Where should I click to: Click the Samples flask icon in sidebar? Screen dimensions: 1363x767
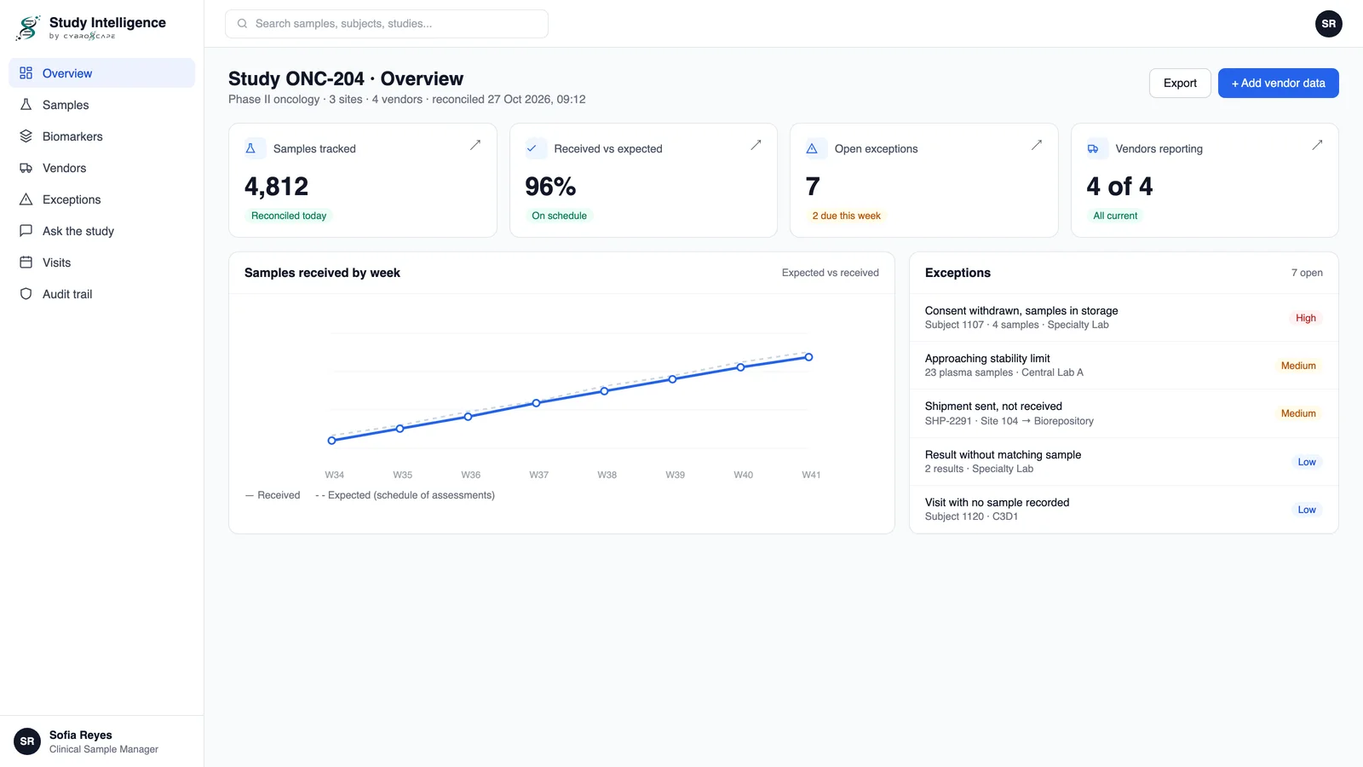point(26,105)
